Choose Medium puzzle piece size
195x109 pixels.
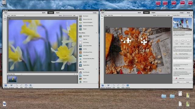[x=183, y=41]
